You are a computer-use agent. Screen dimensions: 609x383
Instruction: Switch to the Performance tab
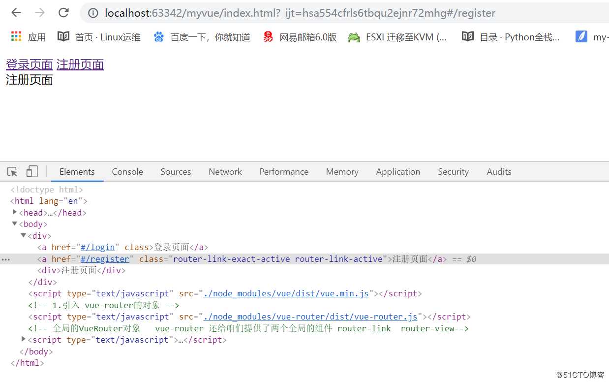click(x=284, y=172)
